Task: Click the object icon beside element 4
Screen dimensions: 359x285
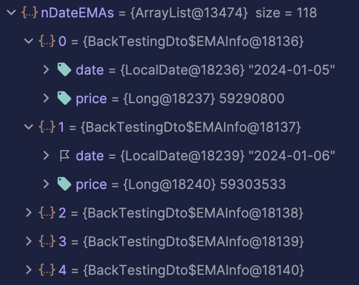Action: coord(47,270)
